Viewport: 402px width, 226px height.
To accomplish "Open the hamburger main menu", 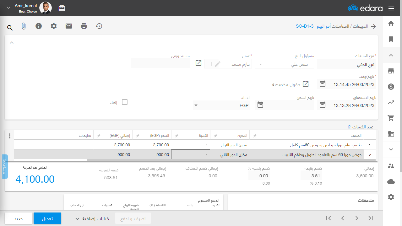I will (391, 8).
